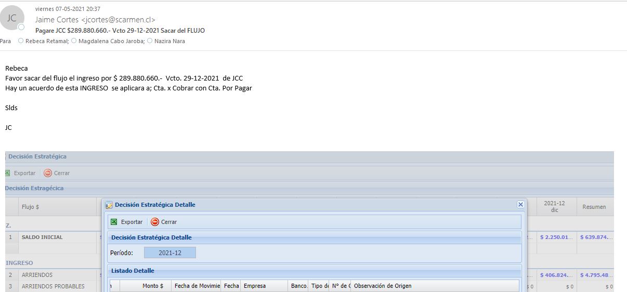Screen dimensions: 627x292
Task: Close the Decisión Estratégica Detalle dialog with X
Action: pyautogui.click(x=520, y=205)
